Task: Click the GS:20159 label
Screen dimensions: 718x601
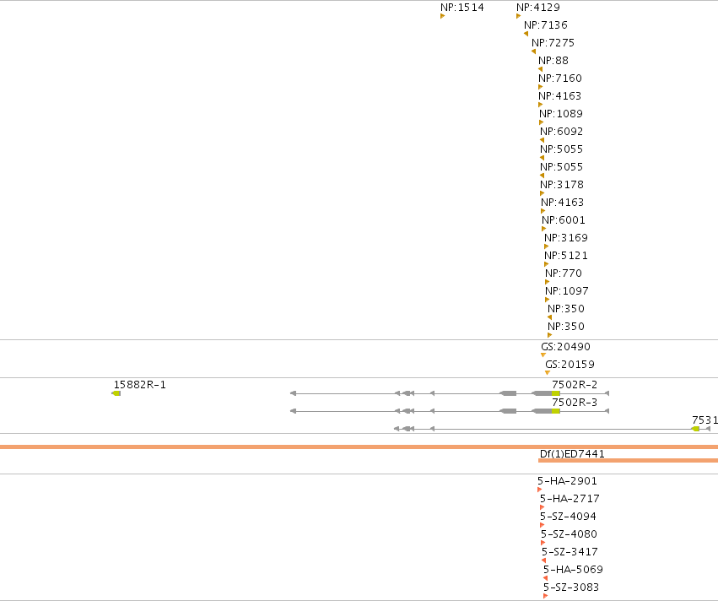Action: click(x=570, y=365)
